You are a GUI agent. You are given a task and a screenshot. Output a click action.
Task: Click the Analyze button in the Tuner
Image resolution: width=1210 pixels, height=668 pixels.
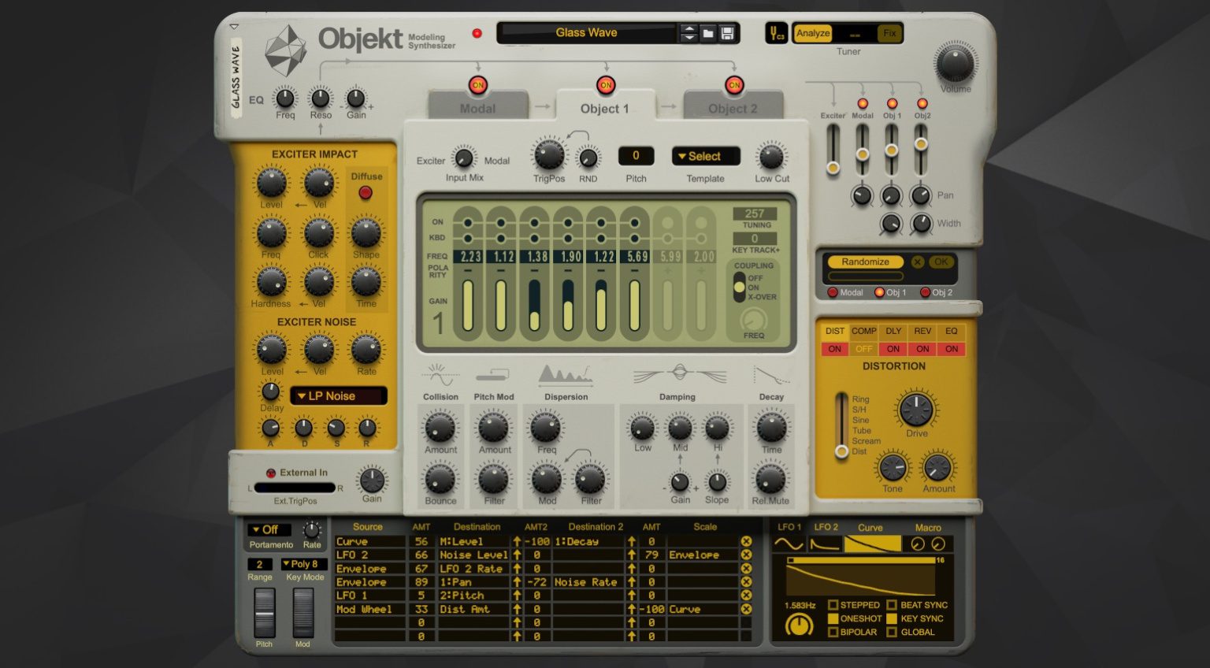pos(812,34)
